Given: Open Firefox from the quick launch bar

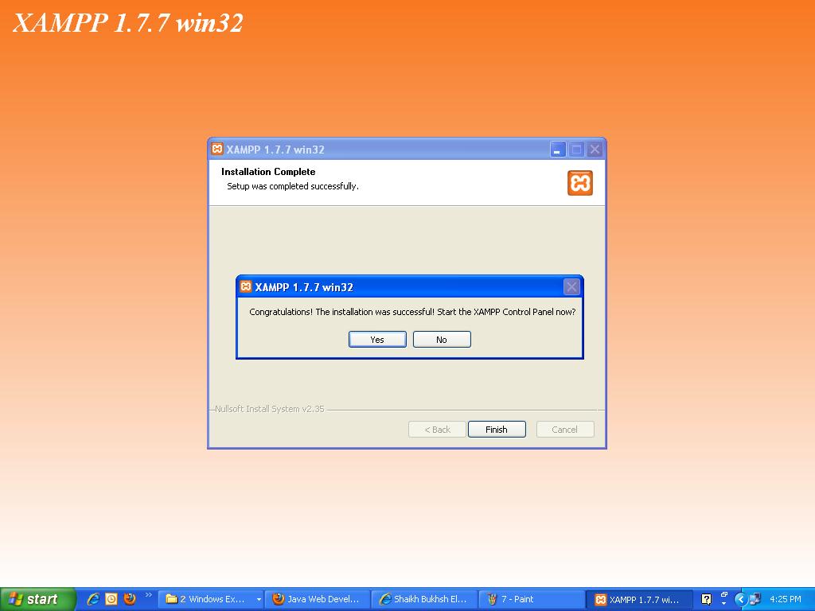Looking at the screenshot, I should [x=129, y=599].
